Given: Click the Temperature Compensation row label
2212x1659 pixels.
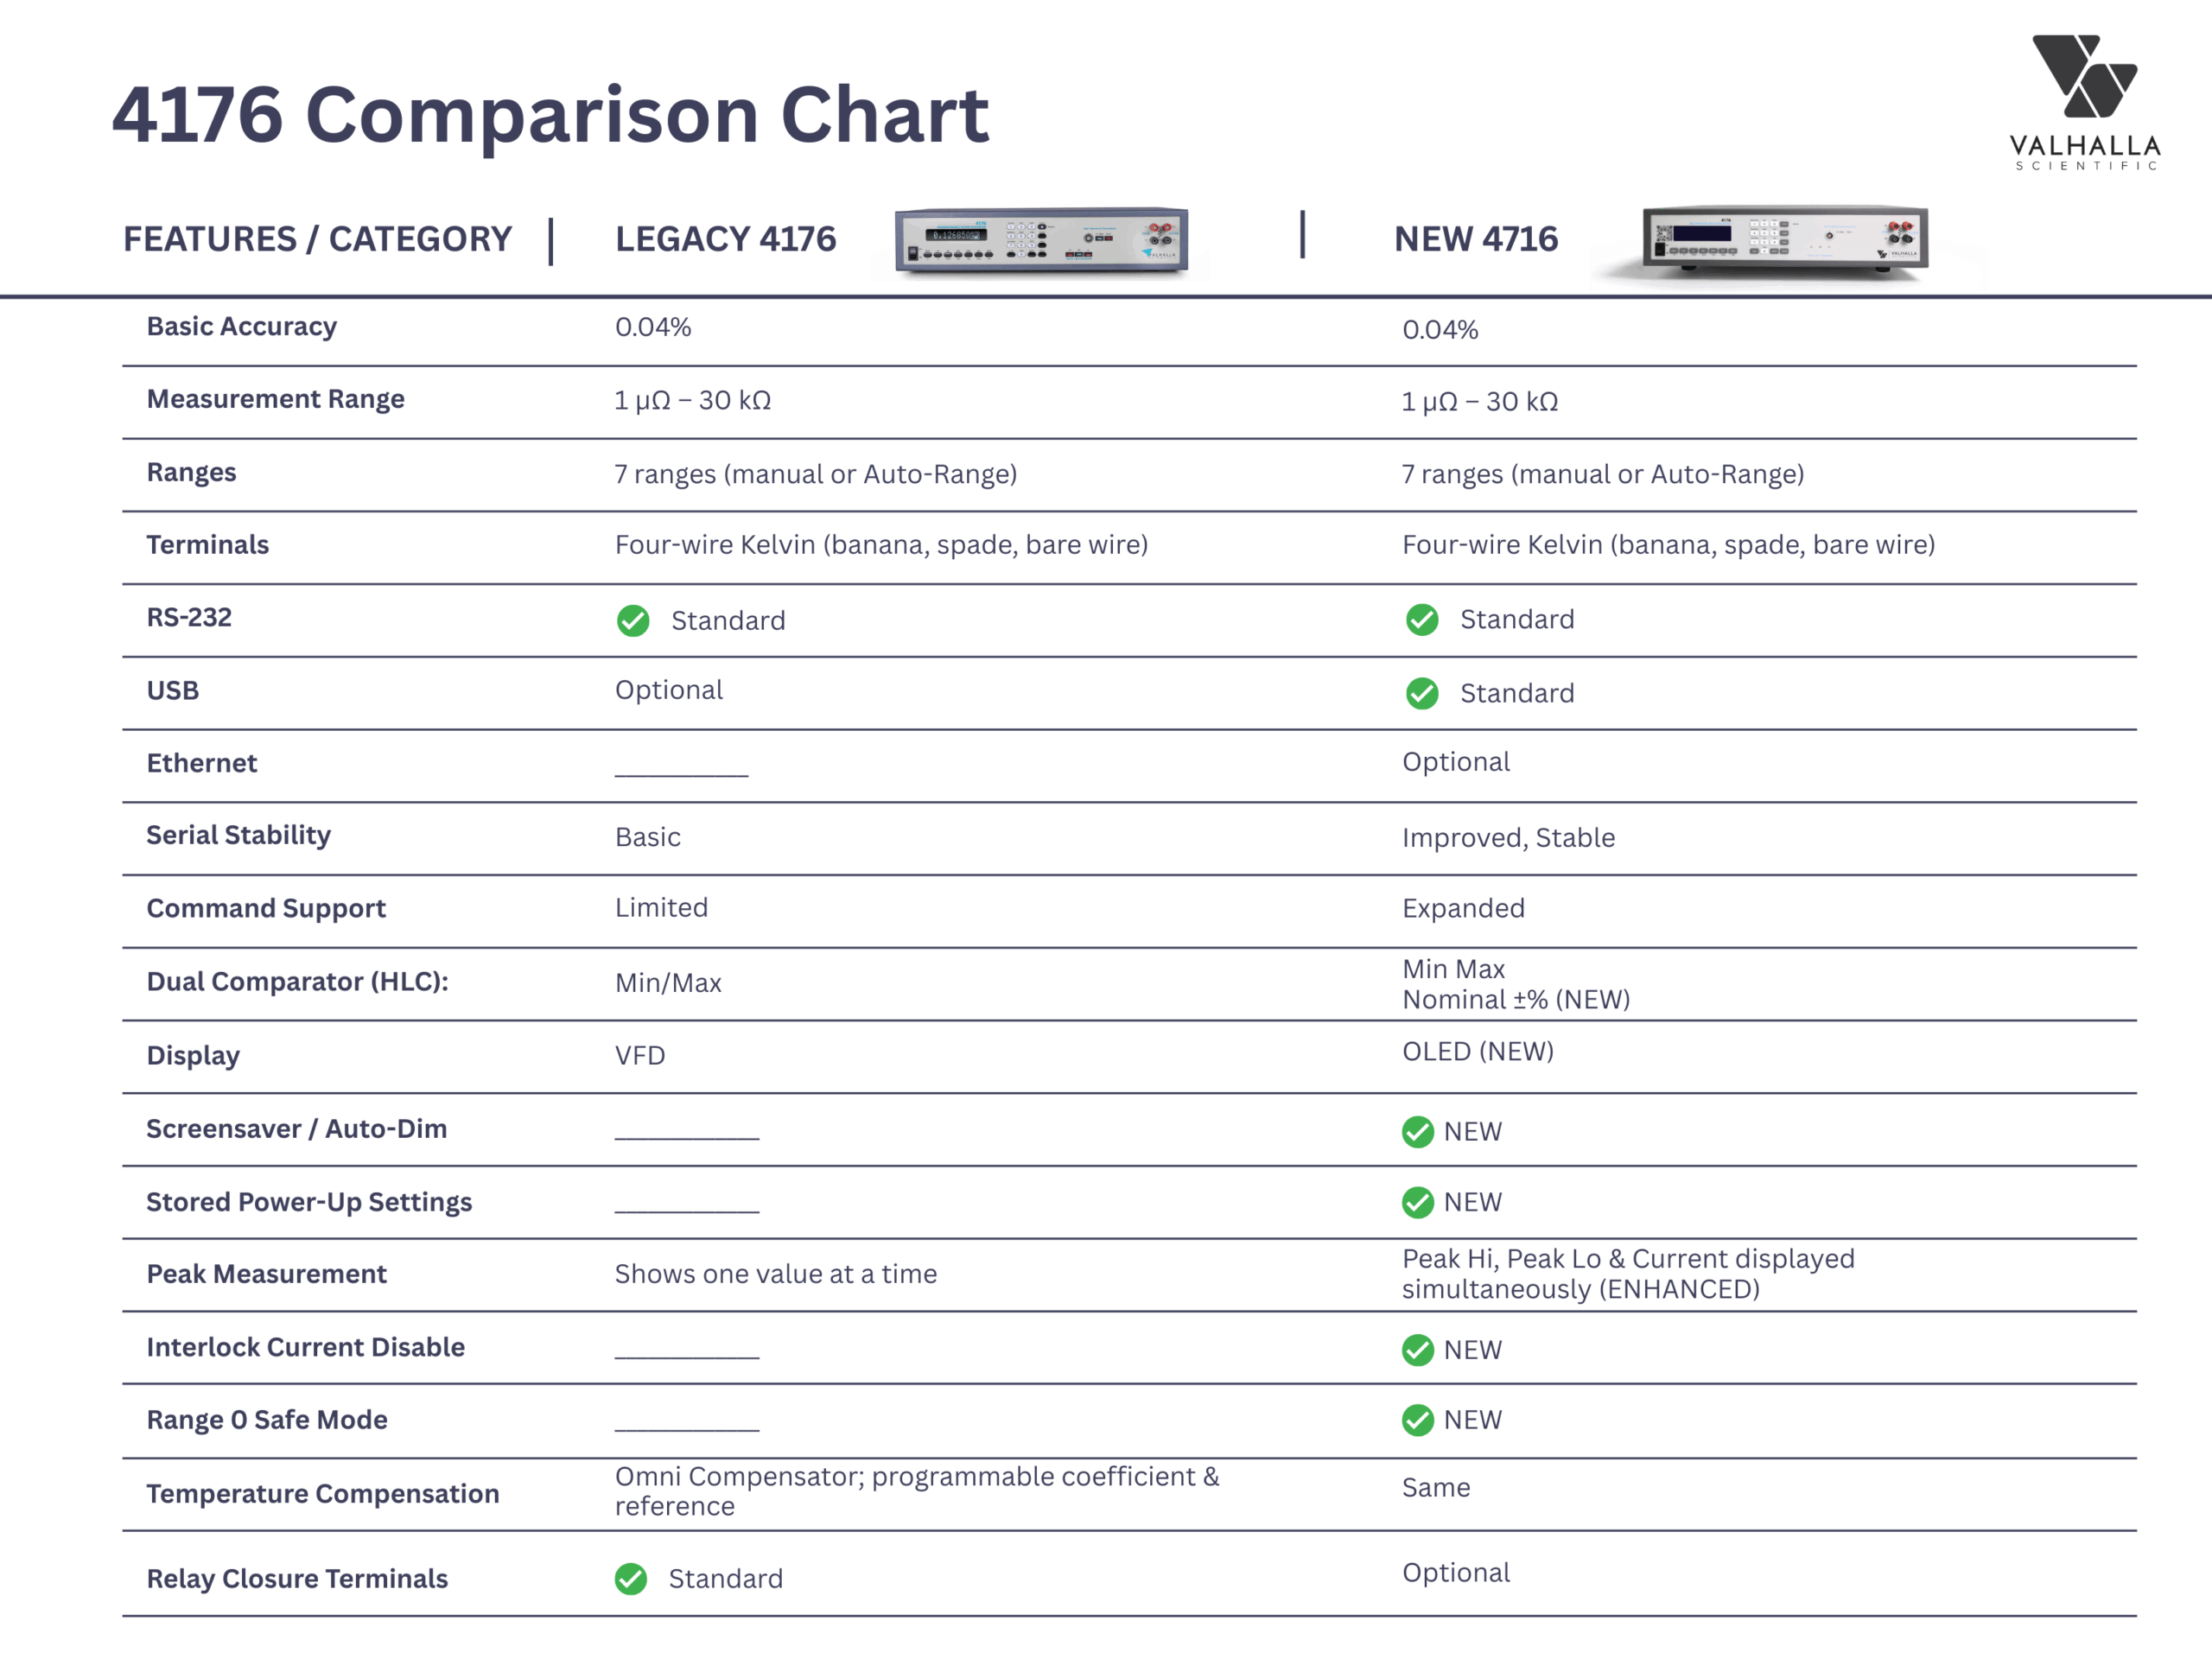Looking at the screenshot, I should click(x=322, y=1493).
